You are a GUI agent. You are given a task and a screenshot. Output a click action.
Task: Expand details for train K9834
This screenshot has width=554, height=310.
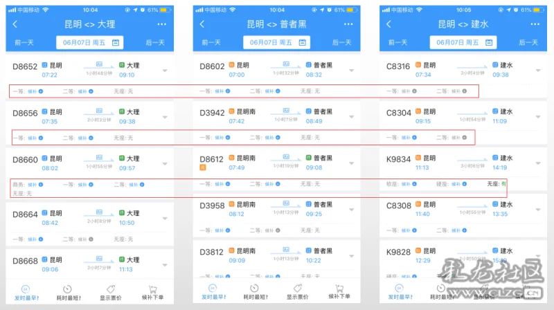point(538,163)
